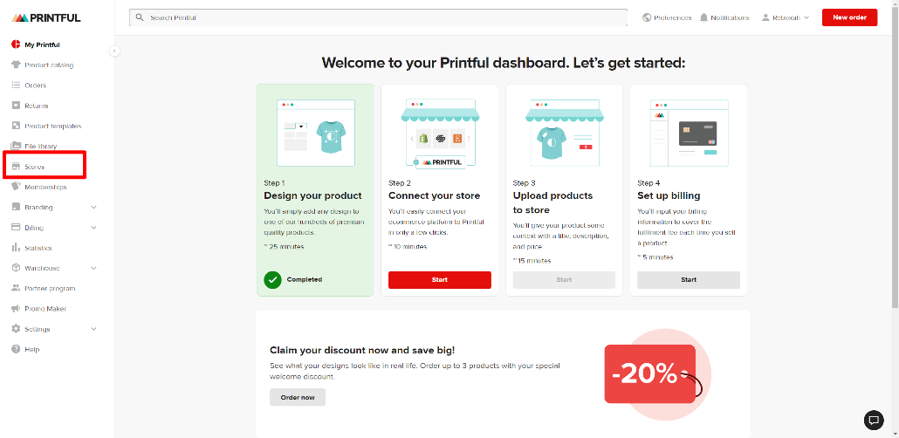Click the Promo Maker megaphone icon
Image resolution: width=899 pixels, height=438 pixels.
coord(16,309)
